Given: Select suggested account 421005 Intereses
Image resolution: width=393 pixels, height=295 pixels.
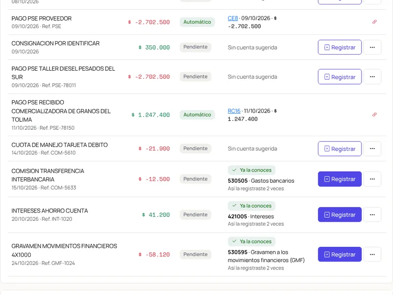Looking at the screenshot, I should pyautogui.click(x=251, y=216).
